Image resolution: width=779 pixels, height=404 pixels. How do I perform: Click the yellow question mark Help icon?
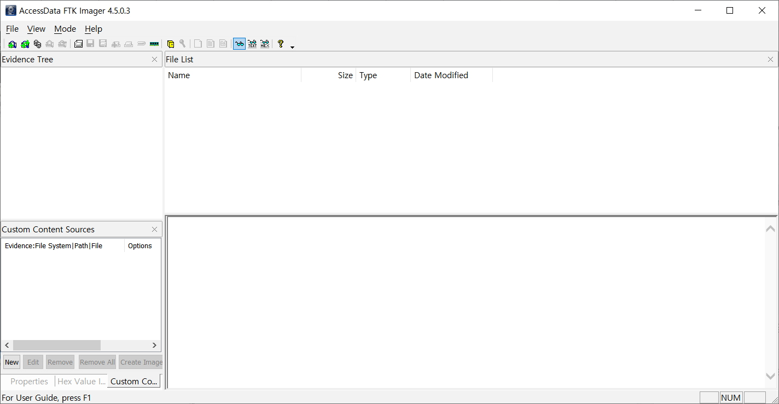(x=281, y=44)
